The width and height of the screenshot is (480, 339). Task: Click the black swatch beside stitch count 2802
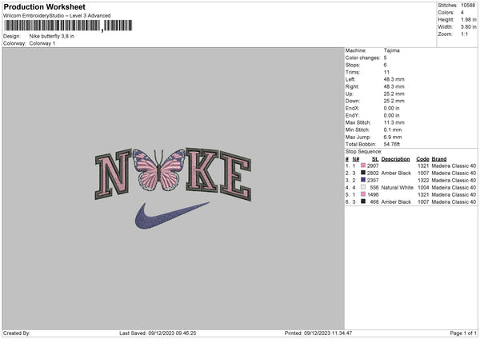pos(363,173)
